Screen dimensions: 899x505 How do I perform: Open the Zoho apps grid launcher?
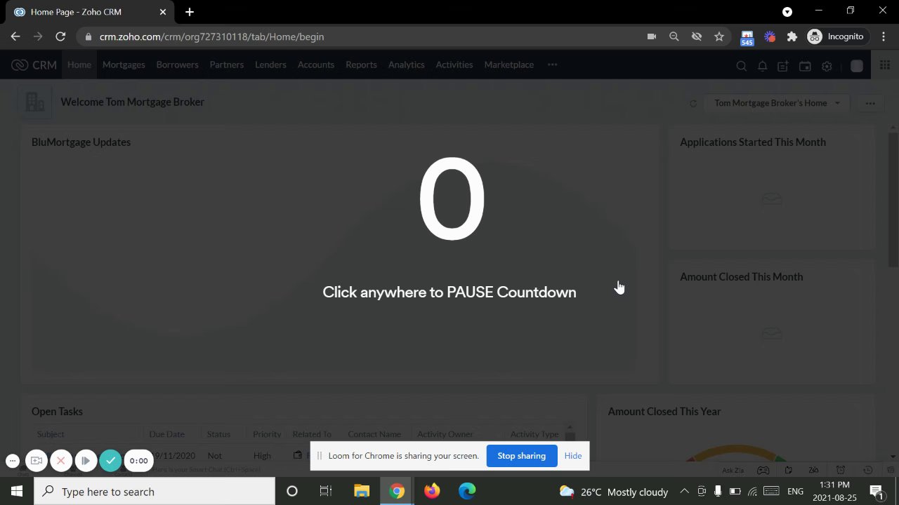pos(884,65)
